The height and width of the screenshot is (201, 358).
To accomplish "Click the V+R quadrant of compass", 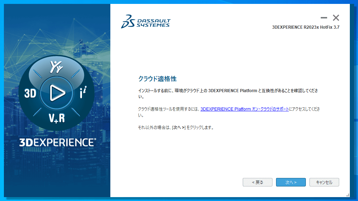I will pyautogui.click(x=57, y=118).
